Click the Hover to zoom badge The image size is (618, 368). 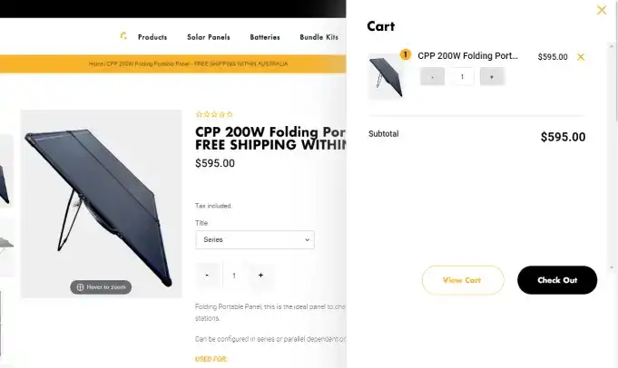click(101, 287)
